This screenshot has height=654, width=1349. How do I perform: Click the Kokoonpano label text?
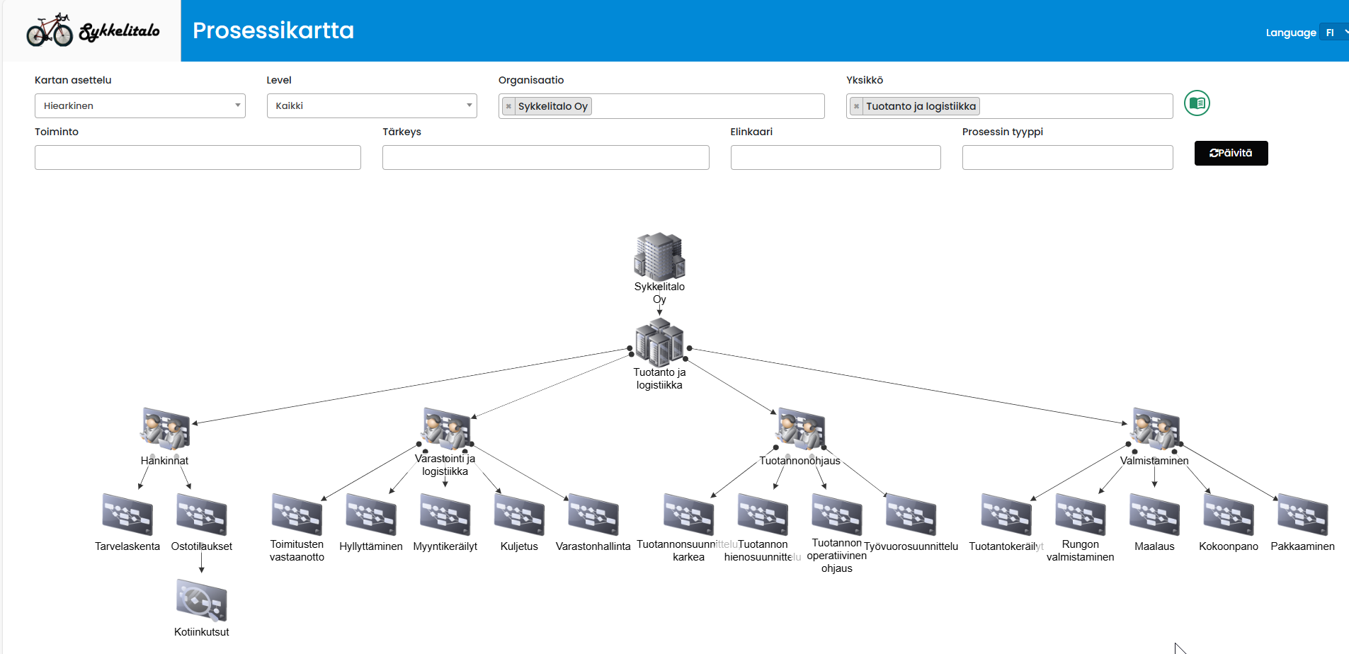pos(1229,546)
